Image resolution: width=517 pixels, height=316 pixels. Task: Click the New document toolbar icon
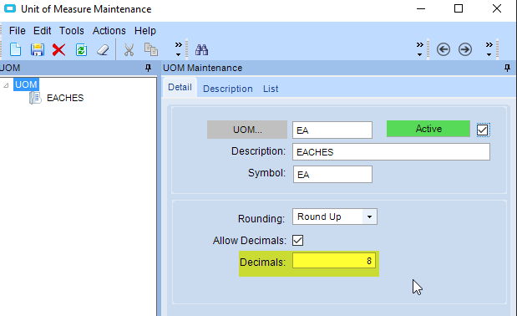click(15, 50)
